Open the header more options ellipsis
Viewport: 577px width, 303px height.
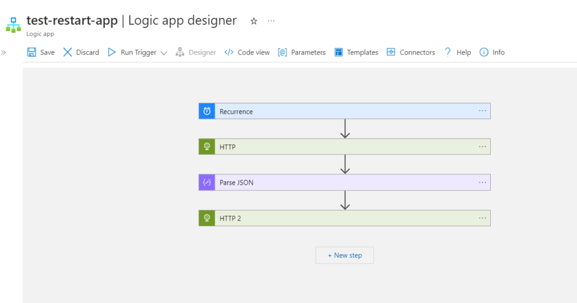tap(271, 21)
